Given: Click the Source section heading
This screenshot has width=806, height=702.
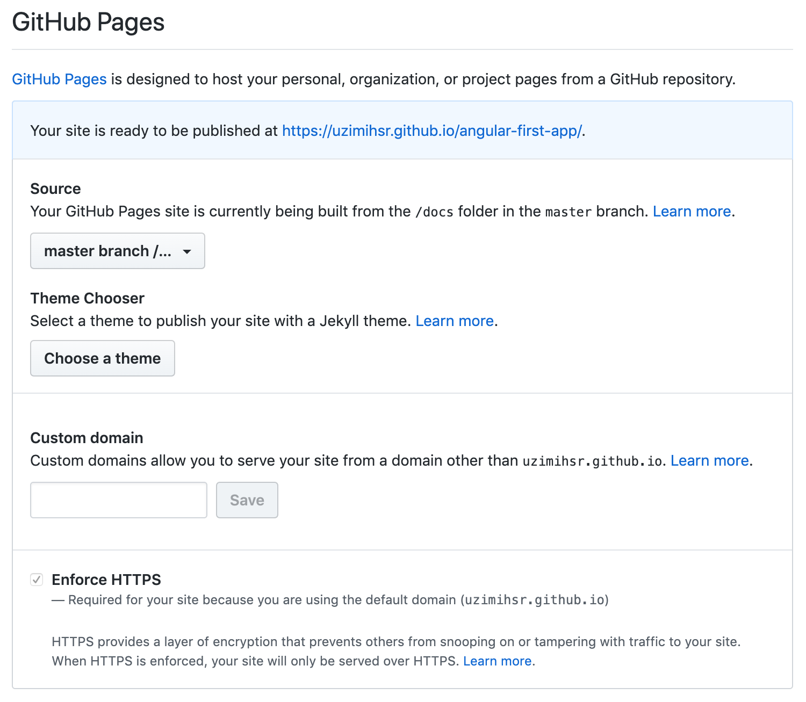Looking at the screenshot, I should [56, 189].
